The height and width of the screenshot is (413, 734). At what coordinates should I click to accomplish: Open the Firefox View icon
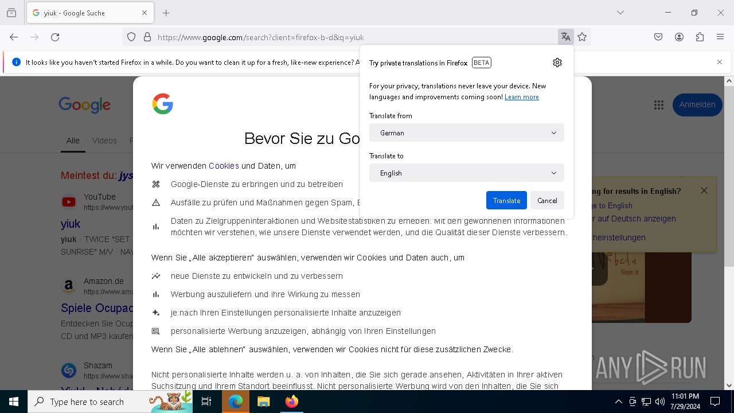(x=11, y=13)
